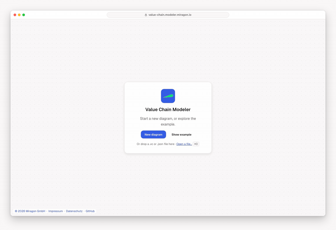Screen dimensions: 336x230
Task: Click the lock icon in the address bar
Action: pos(146,15)
